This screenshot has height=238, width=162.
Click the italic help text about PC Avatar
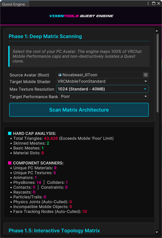[x=77, y=56]
